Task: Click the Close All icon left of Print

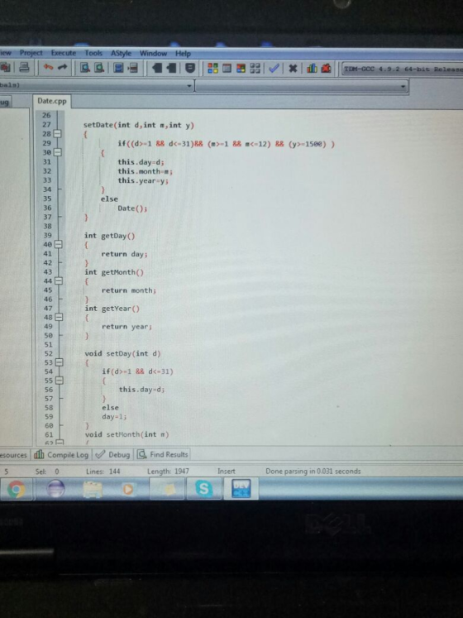Action: 6,67
